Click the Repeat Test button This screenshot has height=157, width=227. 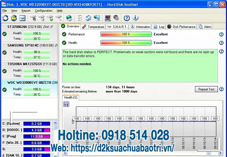point(206,89)
